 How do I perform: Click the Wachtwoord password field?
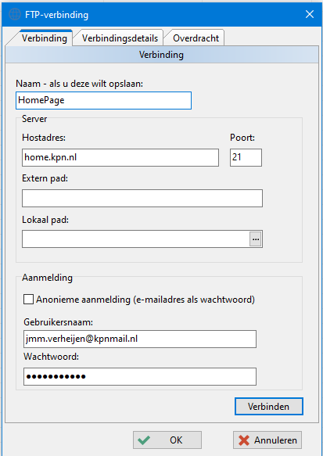pos(140,376)
